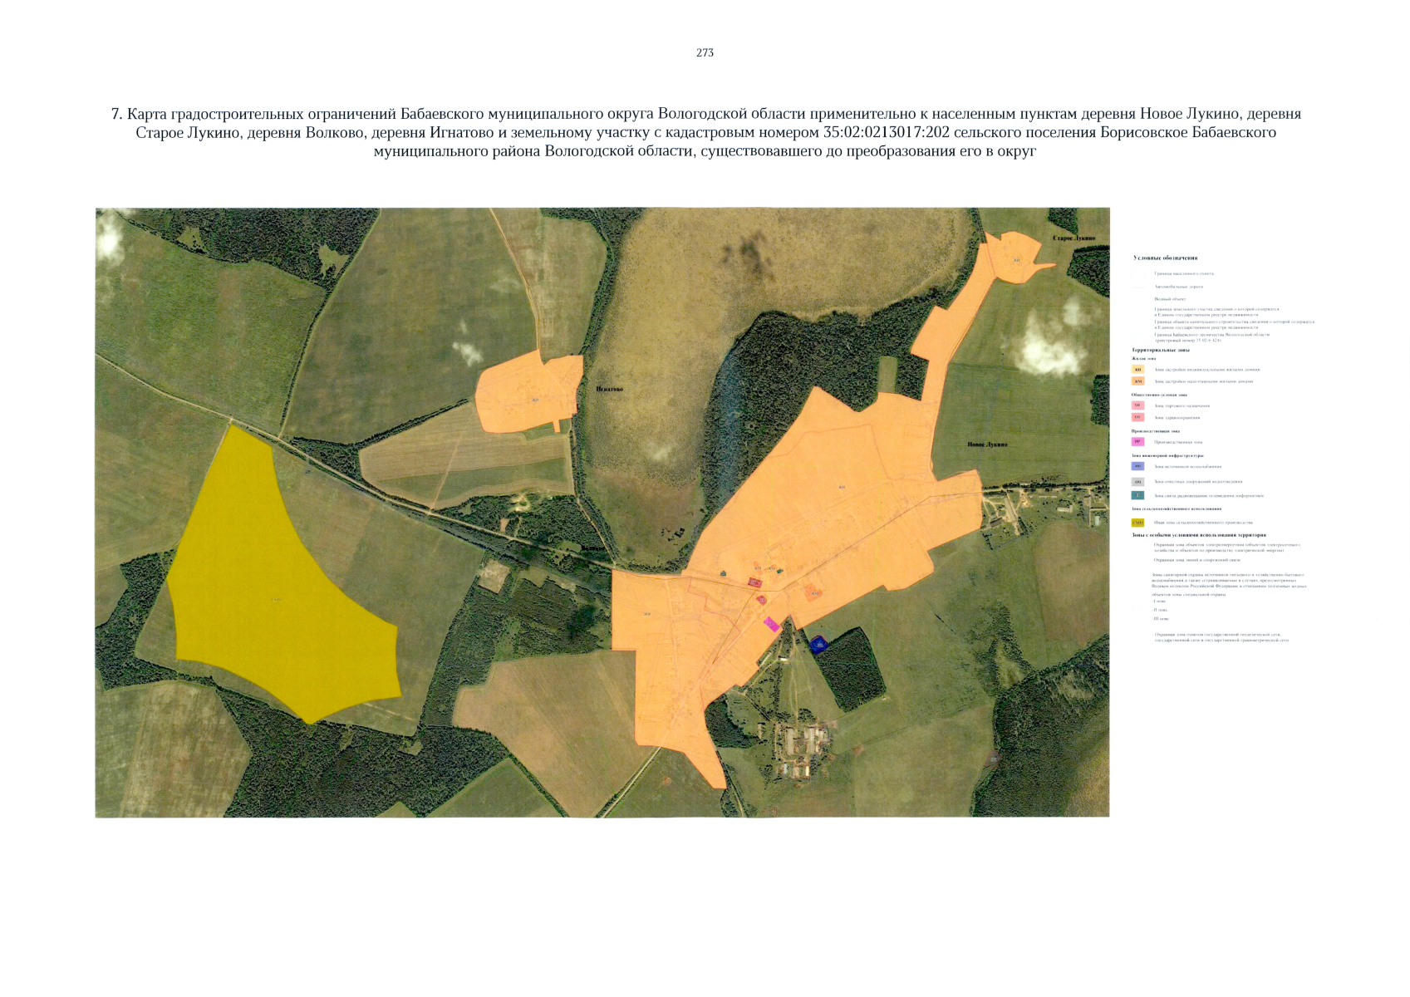
Task: Click the orange Игнатово residential zone polygon
Action: coord(525,395)
